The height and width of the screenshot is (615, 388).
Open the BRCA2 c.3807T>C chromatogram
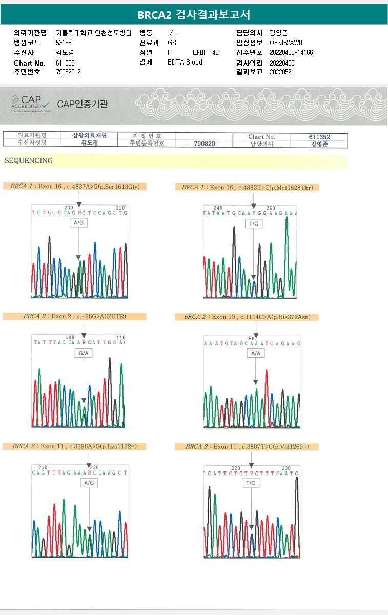[x=251, y=511]
